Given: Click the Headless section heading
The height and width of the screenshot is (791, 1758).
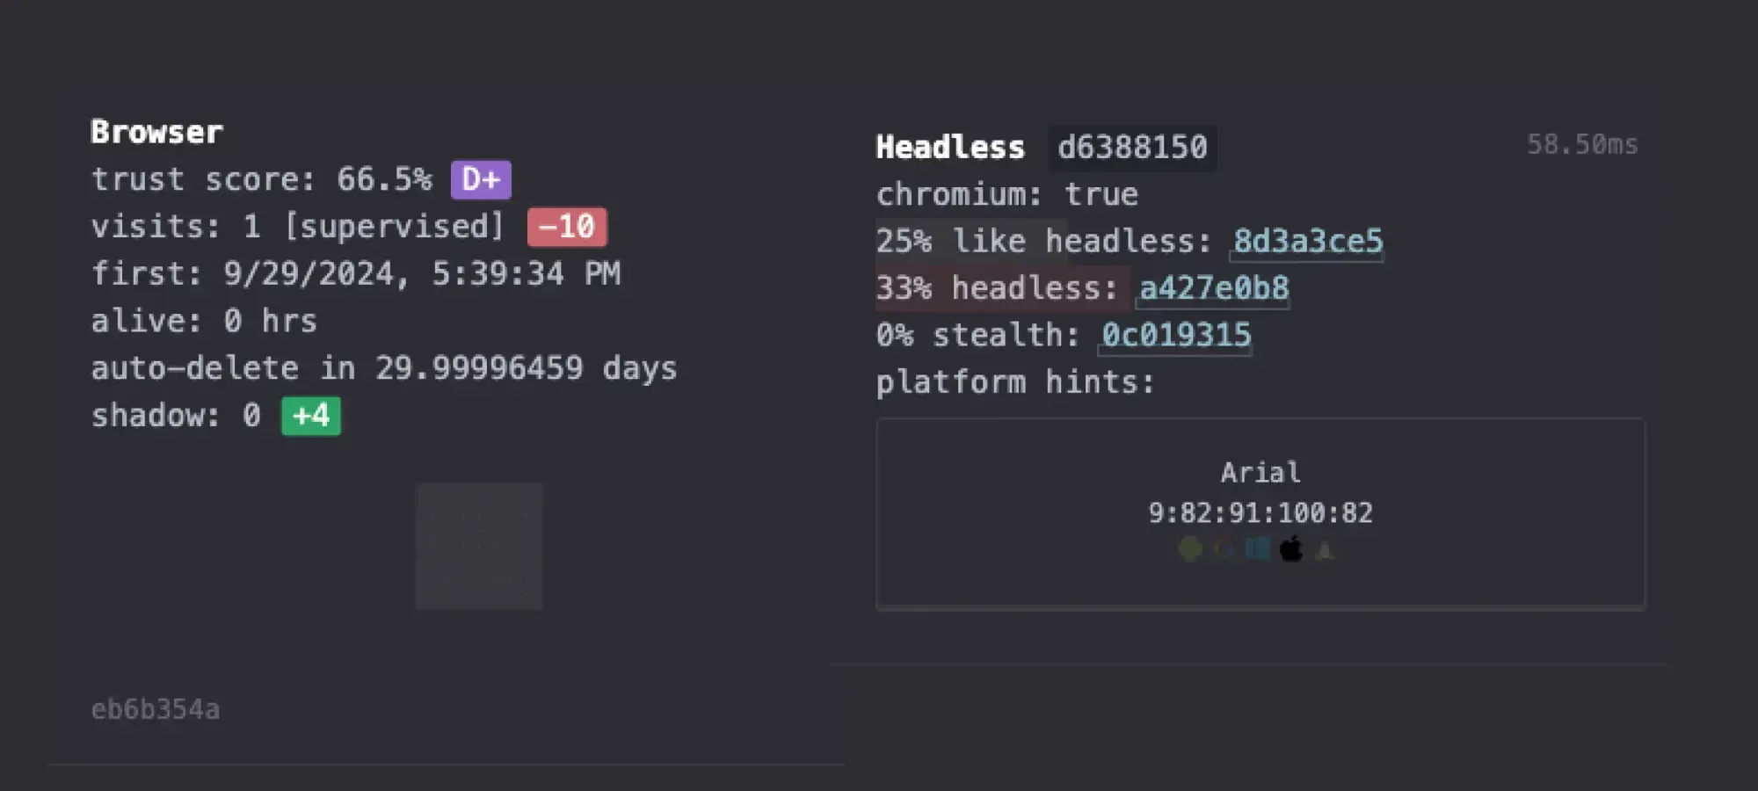Looking at the screenshot, I should (x=950, y=147).
